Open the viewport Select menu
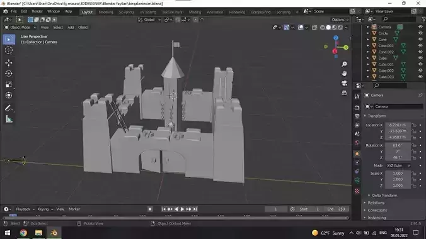Image resolution: width=426 pixels, height=239 pixels. (x=58, y=28)
